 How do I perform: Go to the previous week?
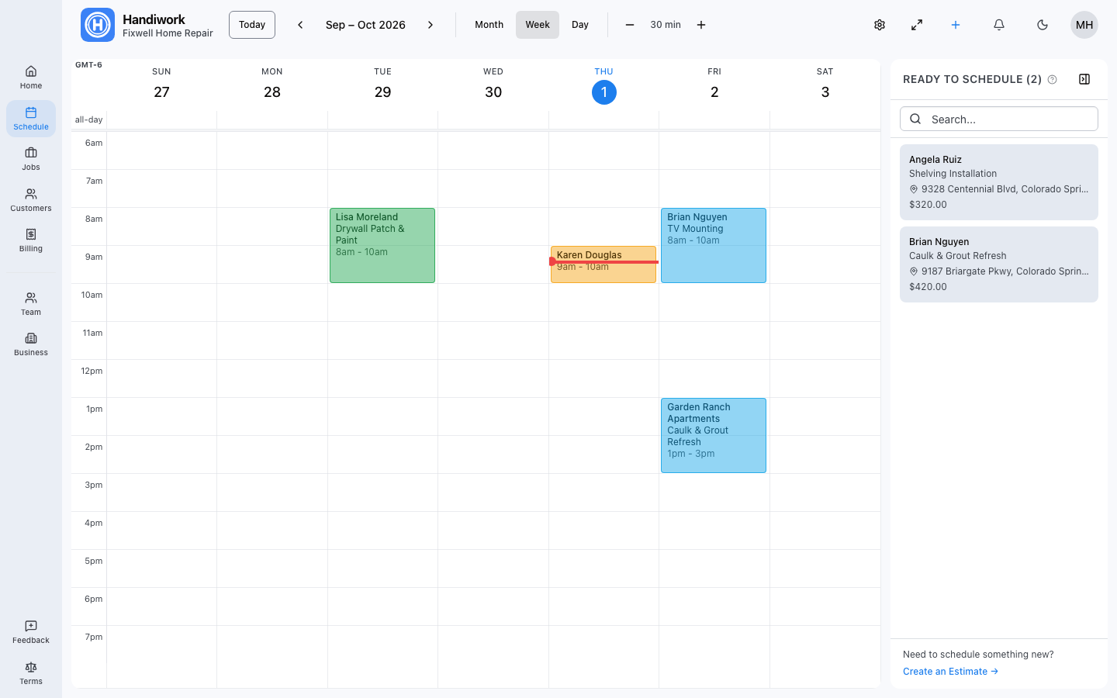(x=300, y=25)
